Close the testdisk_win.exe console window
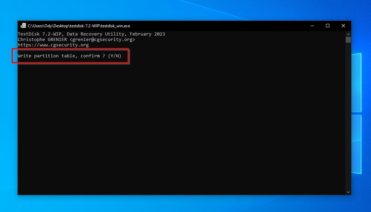371x212 pixels. point(343,26)
